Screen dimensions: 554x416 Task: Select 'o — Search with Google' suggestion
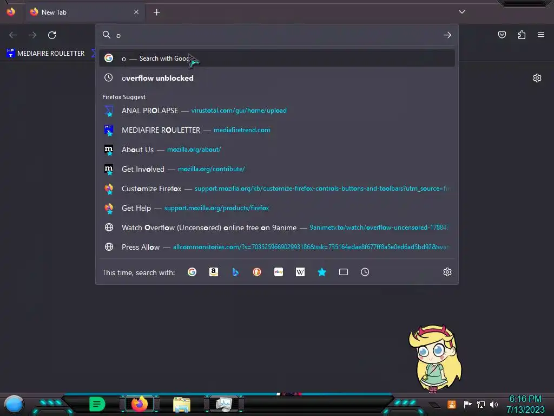pyautogui.click(x=277, y=58)
